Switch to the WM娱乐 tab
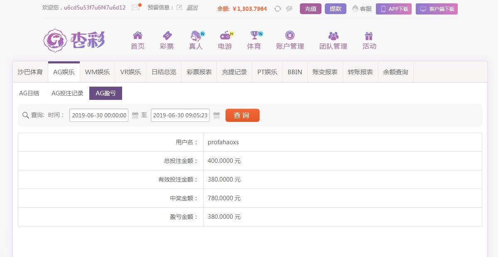 coord(97,72)
